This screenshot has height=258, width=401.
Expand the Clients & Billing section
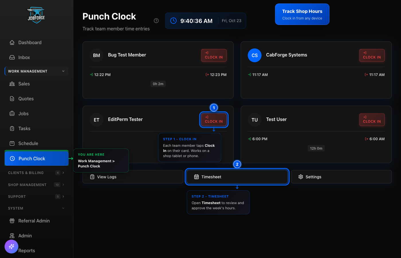tap(36, 173)
